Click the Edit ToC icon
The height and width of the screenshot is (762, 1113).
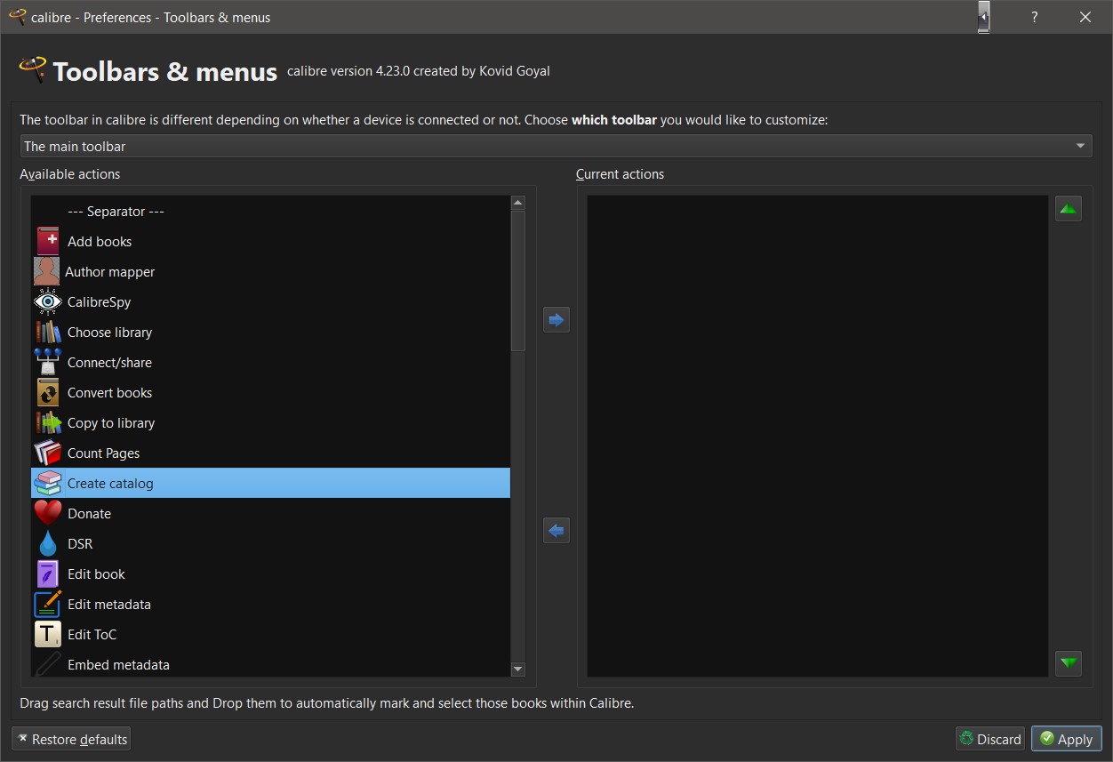coord(48,634)
